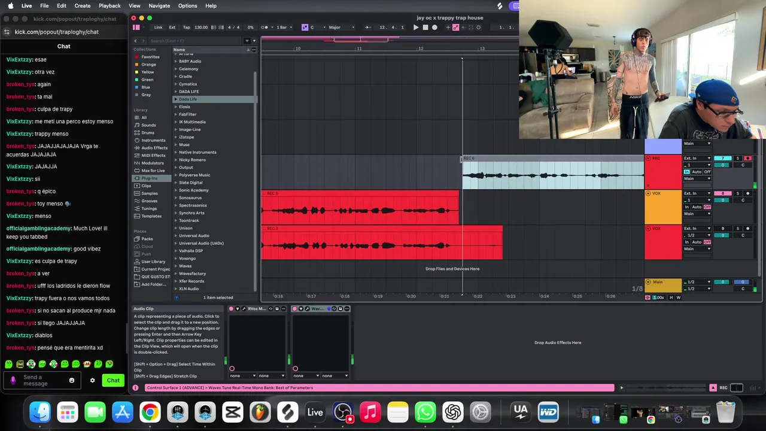Screen dimensions: 766x431
Task: Solo the REC track
Action: point(738,158)
